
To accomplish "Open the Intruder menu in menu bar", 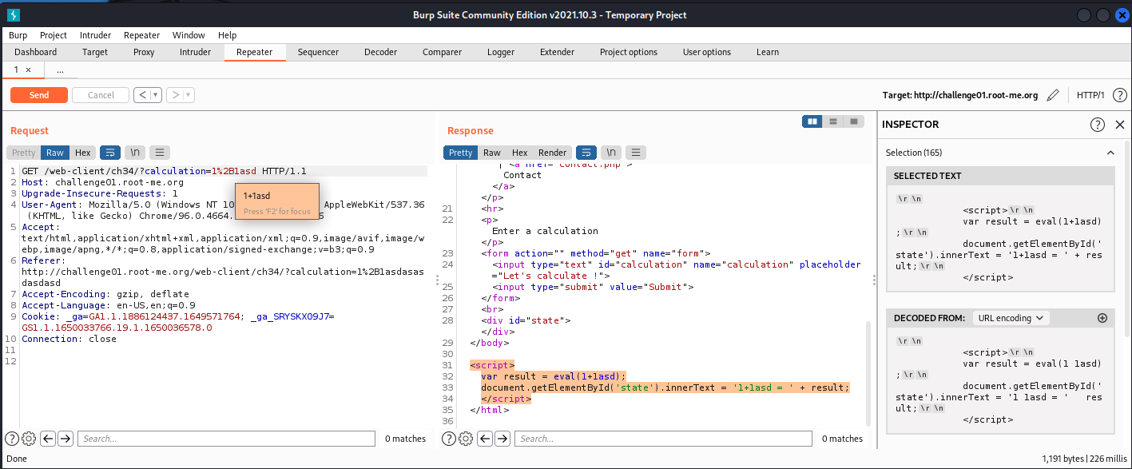I will (x=95, y=35).
